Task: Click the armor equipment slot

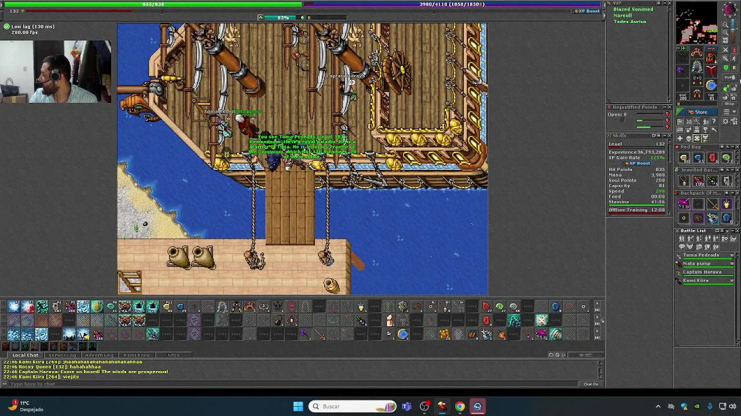Action: tap(697, 66)
